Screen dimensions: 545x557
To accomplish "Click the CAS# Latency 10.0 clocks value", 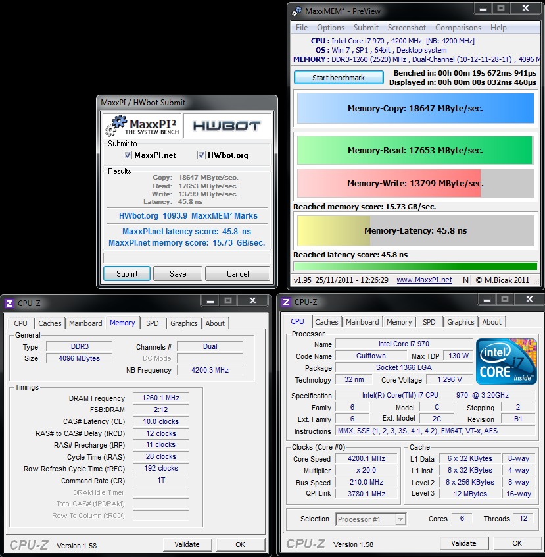I will 160,421.
